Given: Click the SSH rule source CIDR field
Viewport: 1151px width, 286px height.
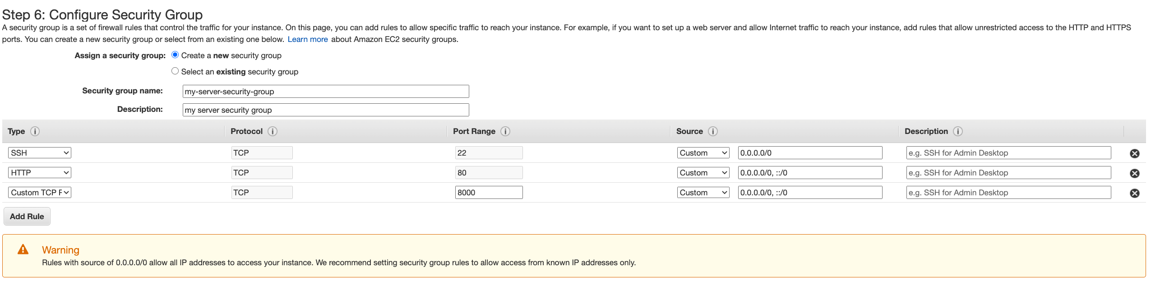Looking at the screenshot, I should pyautogui.click(x=810, y=153).
